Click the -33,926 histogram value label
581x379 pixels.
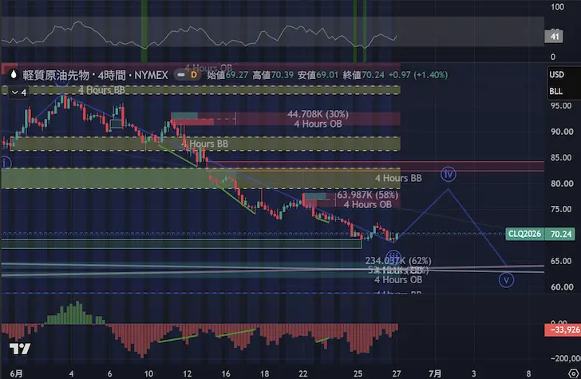563,330
